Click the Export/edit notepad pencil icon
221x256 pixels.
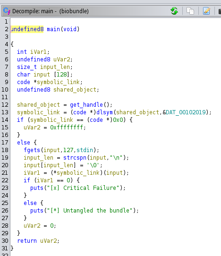point(206,11)
